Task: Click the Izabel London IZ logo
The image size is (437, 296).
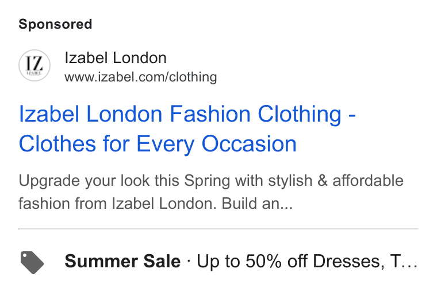Action: tap(34, 65)
